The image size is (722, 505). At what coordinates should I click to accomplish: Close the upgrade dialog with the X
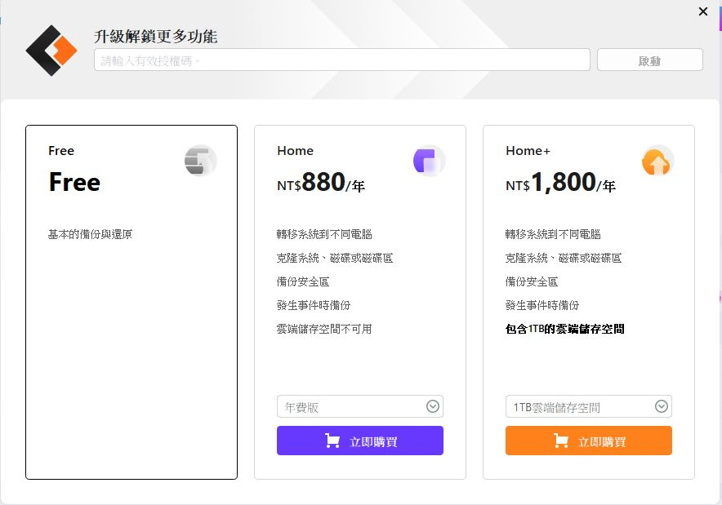[703, 11]
